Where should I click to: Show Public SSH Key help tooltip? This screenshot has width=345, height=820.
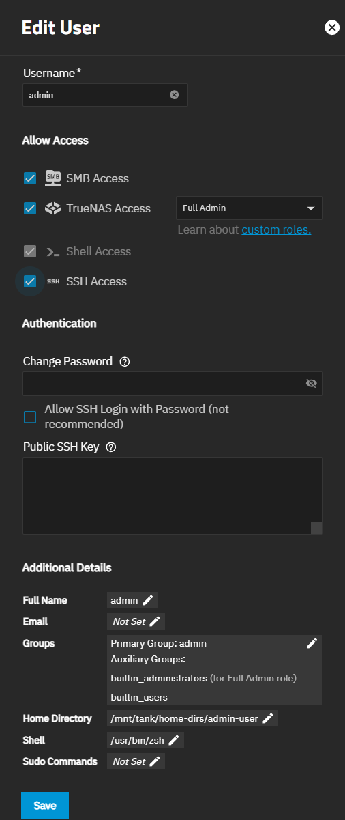(111, 447)
